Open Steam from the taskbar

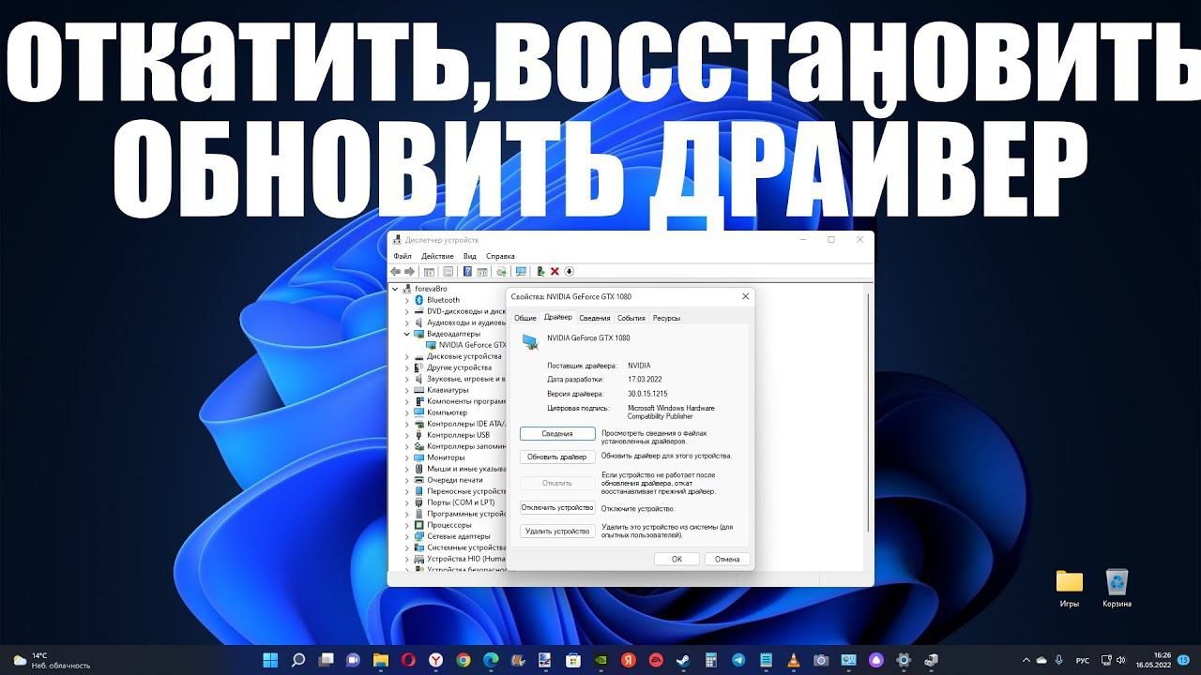click(x=683, y=660)
